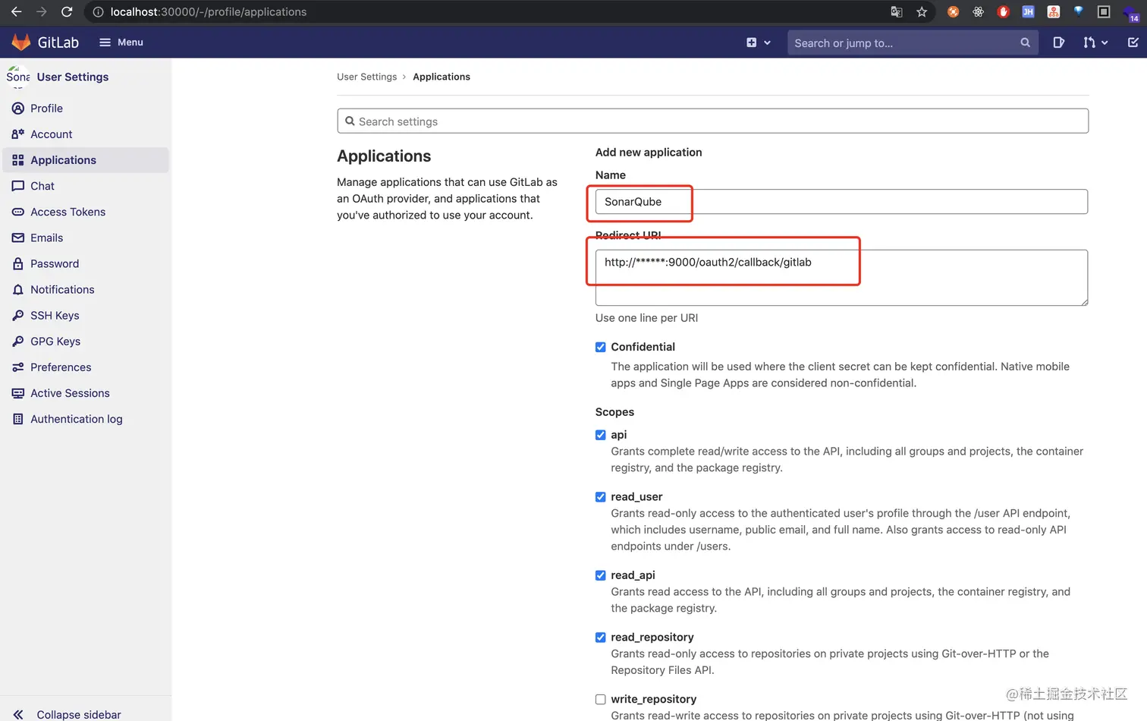The height and width of the screenshot is (721, 1147).
Task: Click the translate icon in the address bar
Action: point(896,11)
